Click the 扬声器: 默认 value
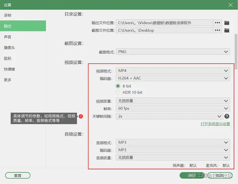This screenshot has height=184, width=238. click(x=193, y=165)
